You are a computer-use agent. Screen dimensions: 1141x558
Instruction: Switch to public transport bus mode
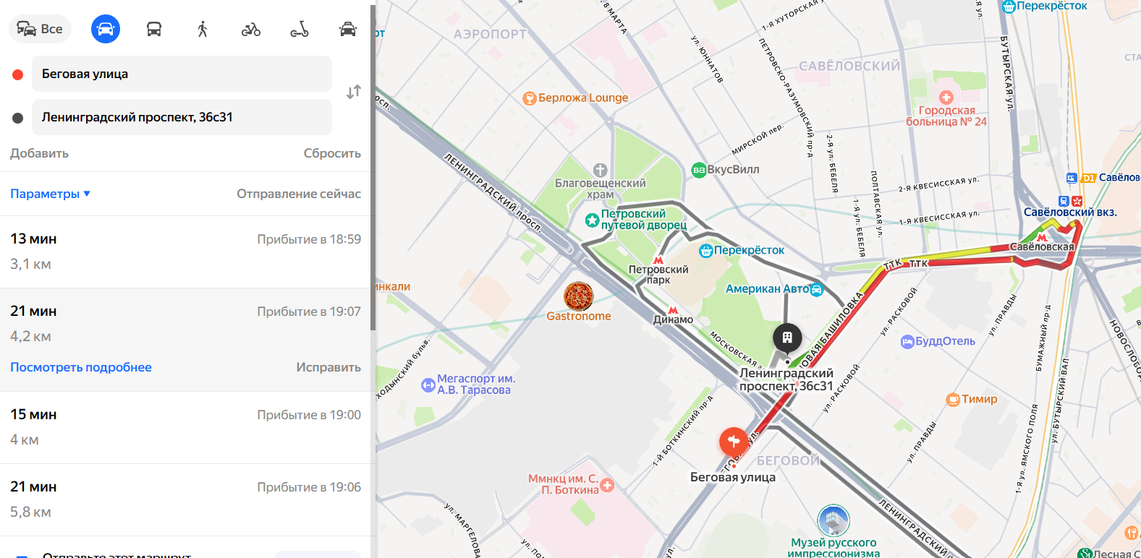click(154, 29)
